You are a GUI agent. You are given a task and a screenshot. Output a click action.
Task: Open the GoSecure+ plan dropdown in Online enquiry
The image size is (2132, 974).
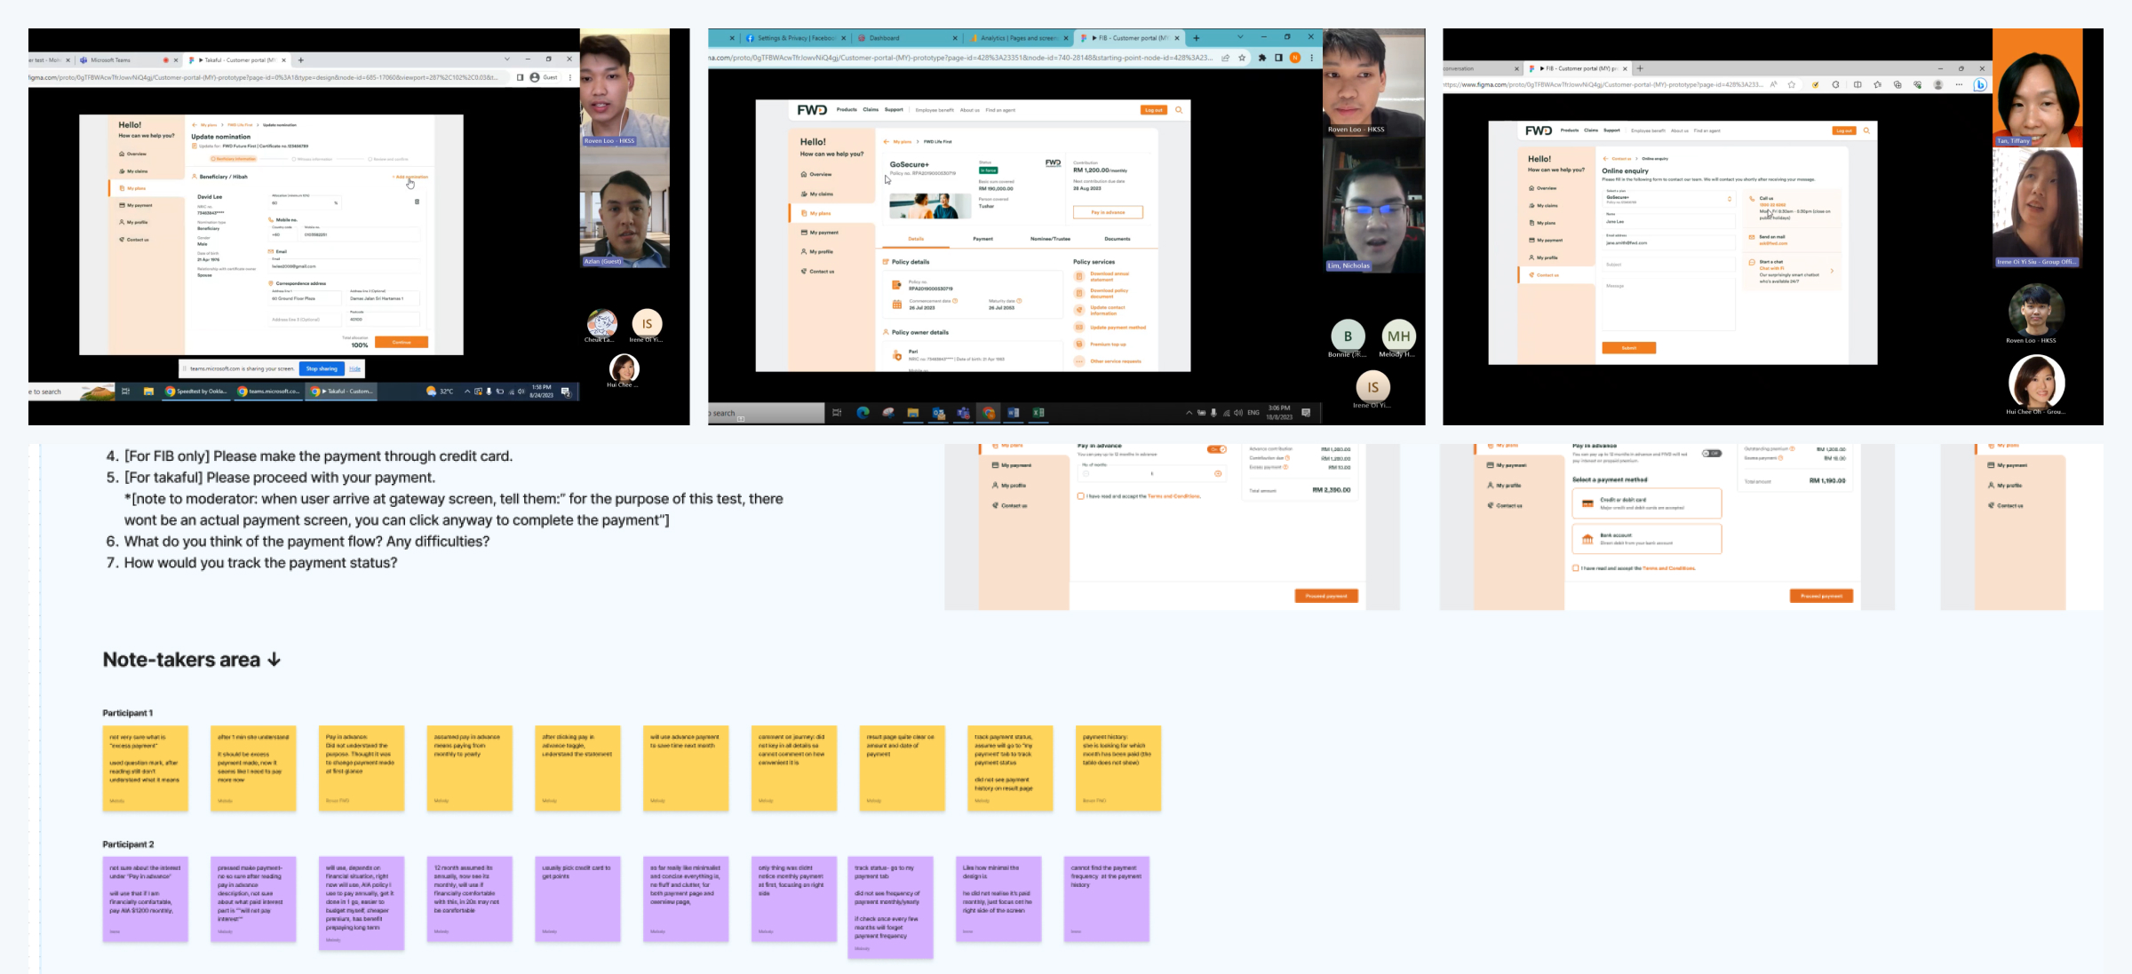point(1729,199)
